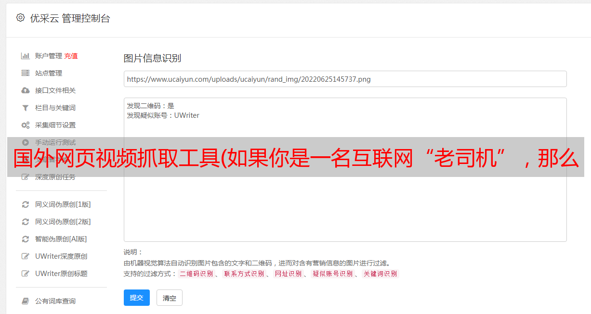Click the 清空 button
The width and height of the screenshot is (591, 314).
170,298
